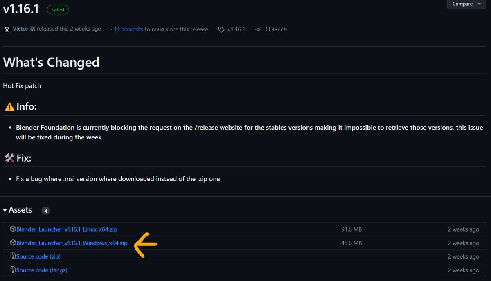
Task: Click the Victor-IX avatar icon
Action: pyautogui.click(x=7, y=29)
